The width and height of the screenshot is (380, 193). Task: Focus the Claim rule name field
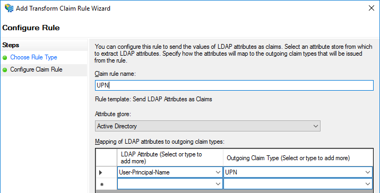(234, 85)
